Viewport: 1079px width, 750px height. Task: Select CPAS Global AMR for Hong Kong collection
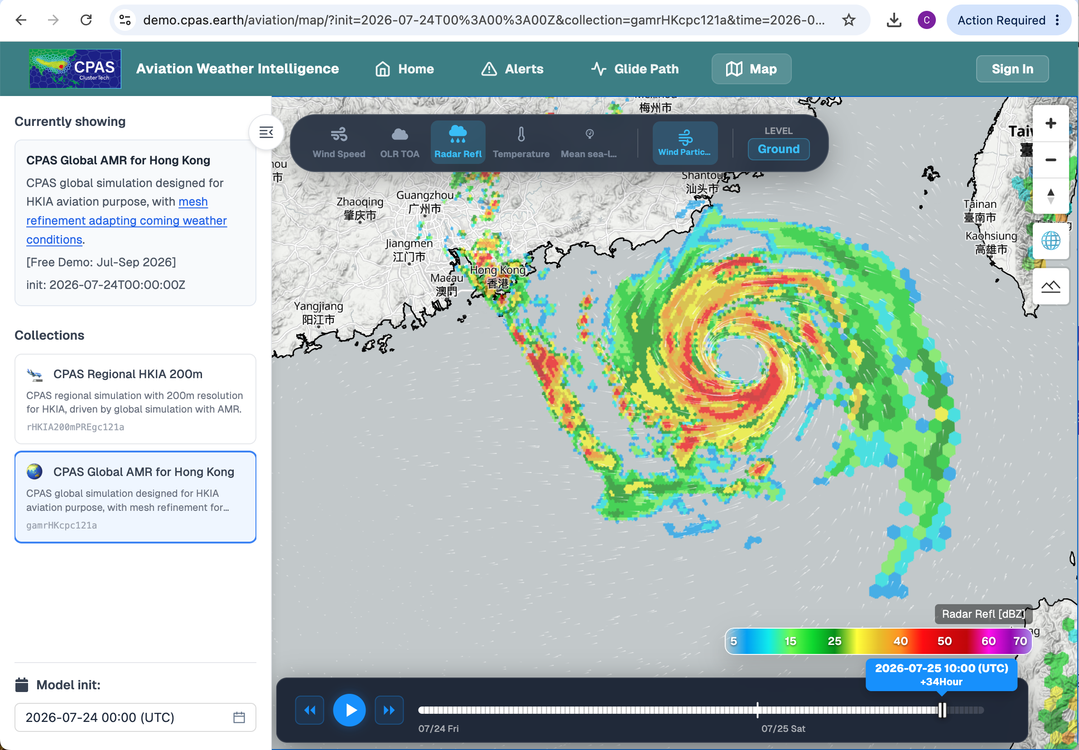pos(135,497)
